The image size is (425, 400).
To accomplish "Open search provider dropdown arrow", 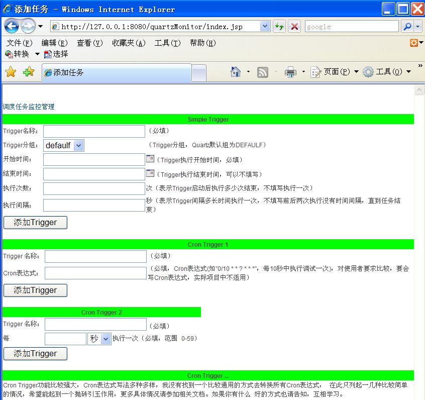I will (417, 26).
